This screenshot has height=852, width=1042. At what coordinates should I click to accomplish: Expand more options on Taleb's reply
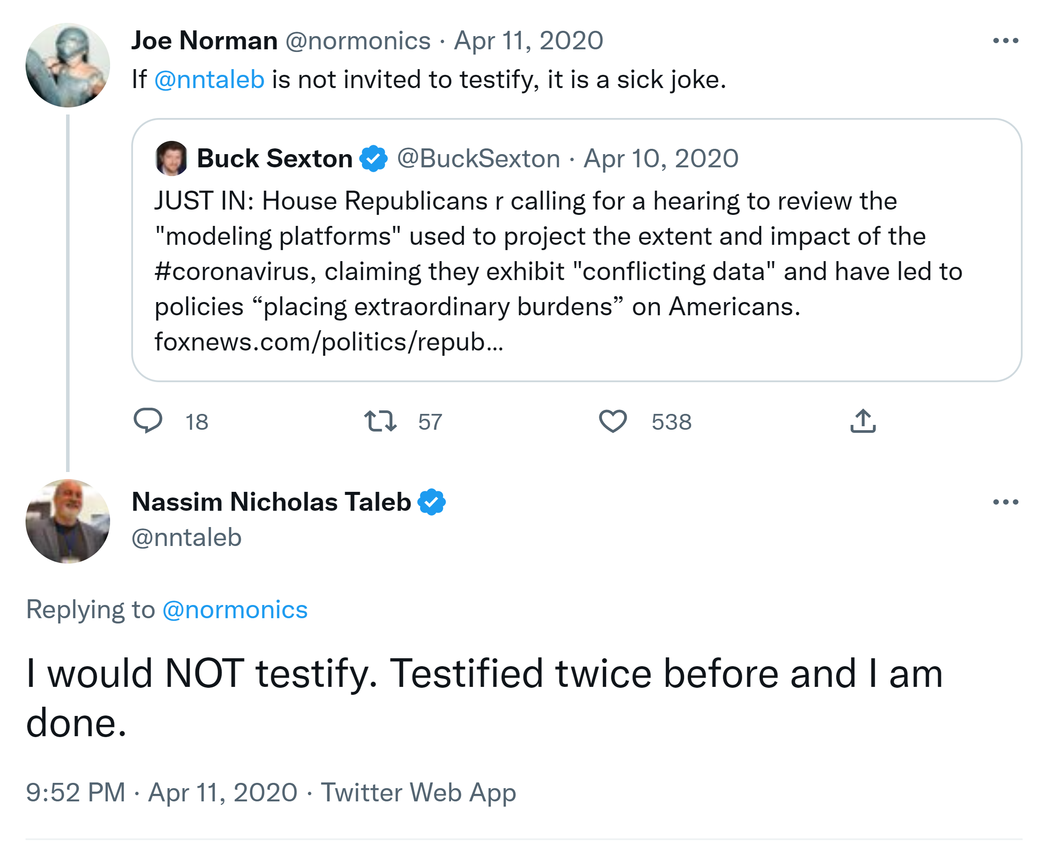point(1005,502)
